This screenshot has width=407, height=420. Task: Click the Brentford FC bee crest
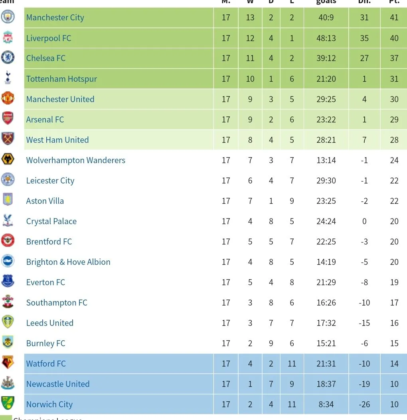click(8, 241)
